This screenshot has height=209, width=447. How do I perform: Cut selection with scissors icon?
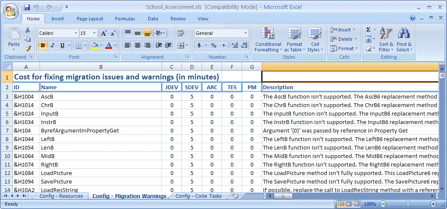click(x=28, y=30)
